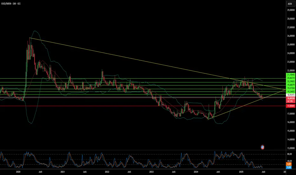Select the green 20,66310 price label
This screenshot has width=296, height=175.
tap(291, 78)
